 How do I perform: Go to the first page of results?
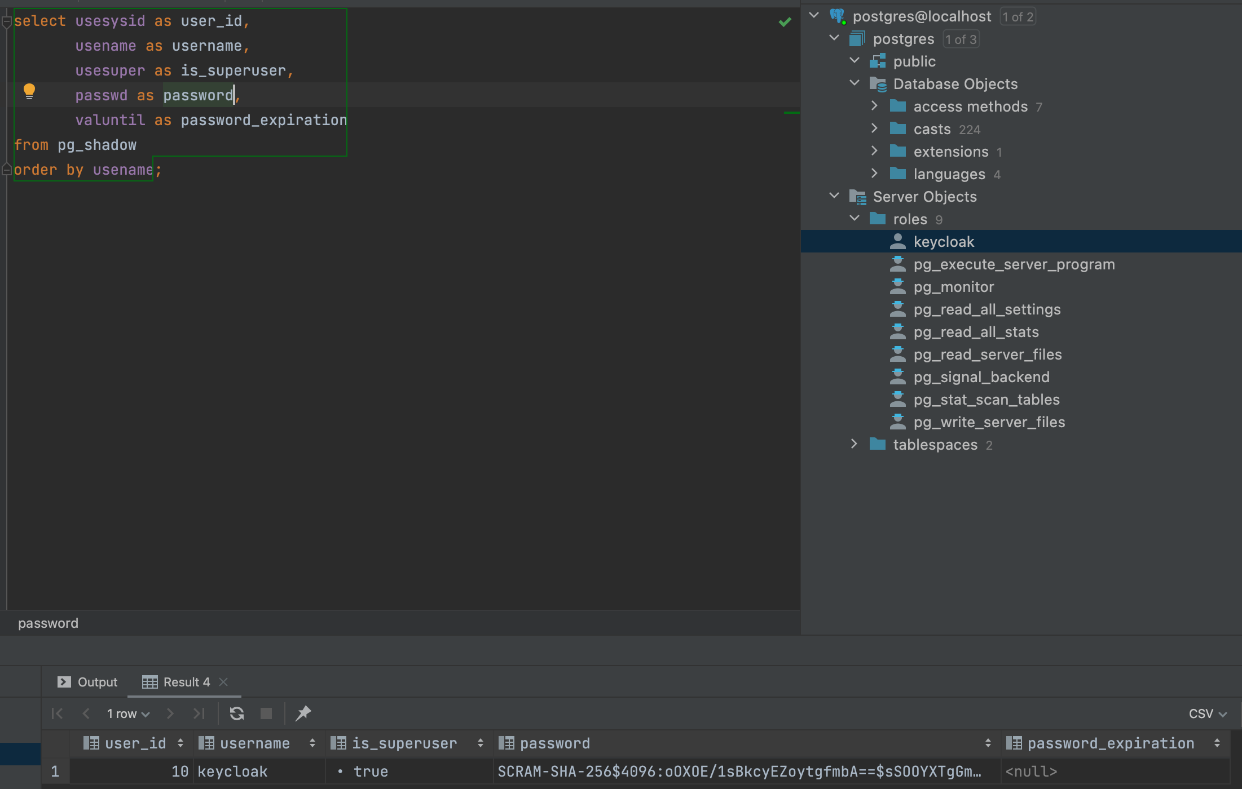coord(56,713)
